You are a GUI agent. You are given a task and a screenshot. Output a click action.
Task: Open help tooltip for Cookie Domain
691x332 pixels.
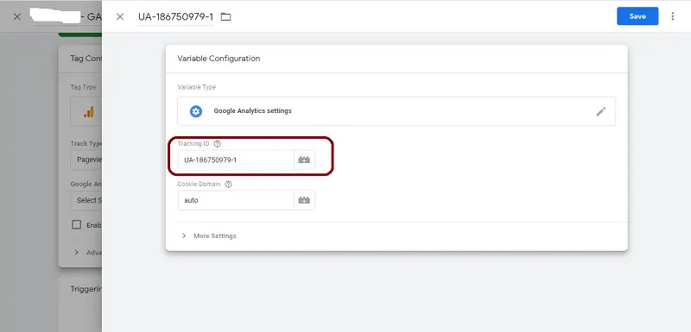point(228,185)
